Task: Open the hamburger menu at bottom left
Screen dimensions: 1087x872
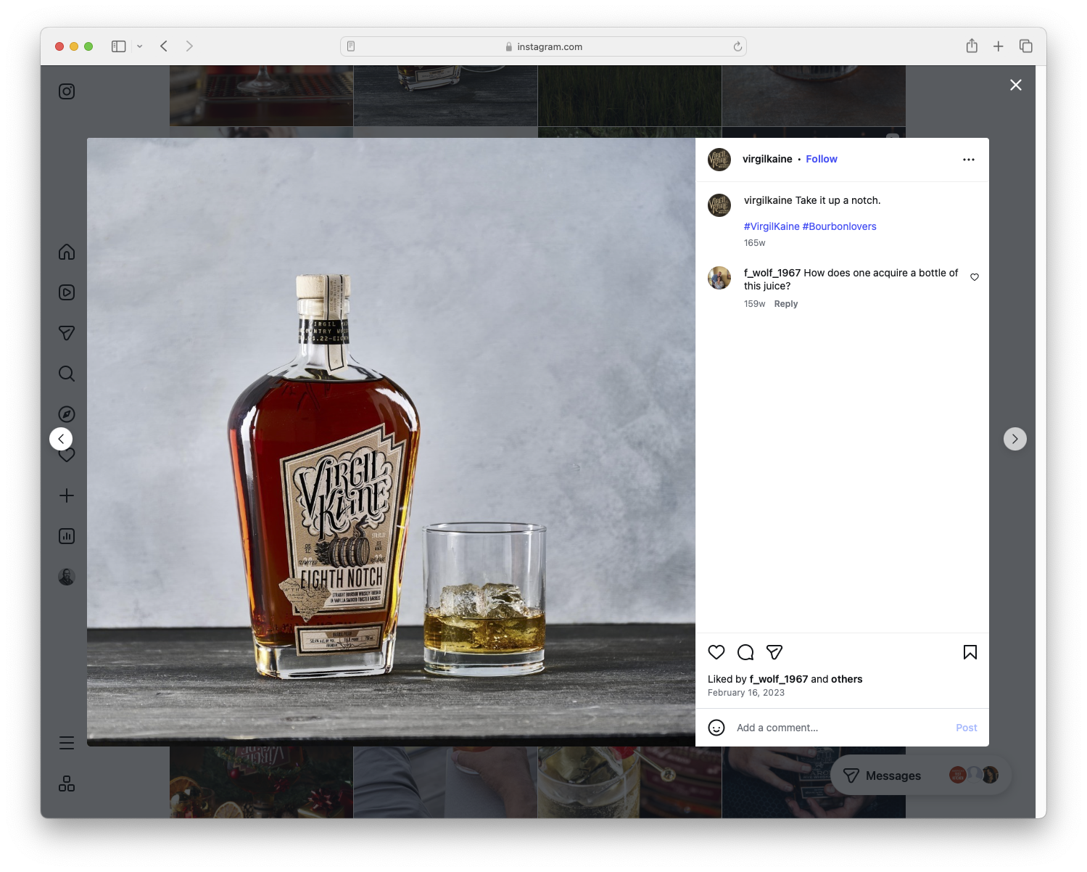Action: click(x=66, y=743)
